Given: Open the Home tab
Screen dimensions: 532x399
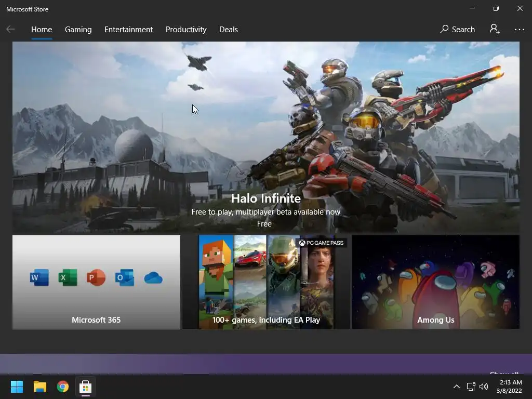Looking at the screenshot, I should coord(42,30).
